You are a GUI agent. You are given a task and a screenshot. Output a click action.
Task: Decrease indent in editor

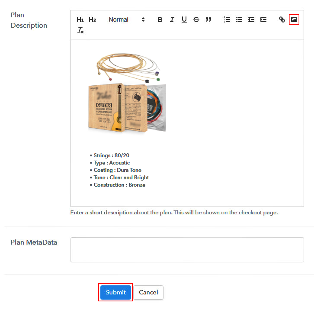251,19
